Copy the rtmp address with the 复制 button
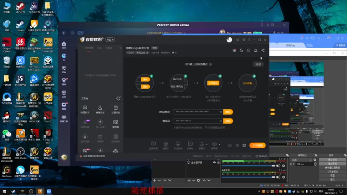This screenshot has width=347, height=195. tap(228, 112)
